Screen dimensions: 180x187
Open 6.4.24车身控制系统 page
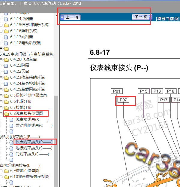pos(27,83)
